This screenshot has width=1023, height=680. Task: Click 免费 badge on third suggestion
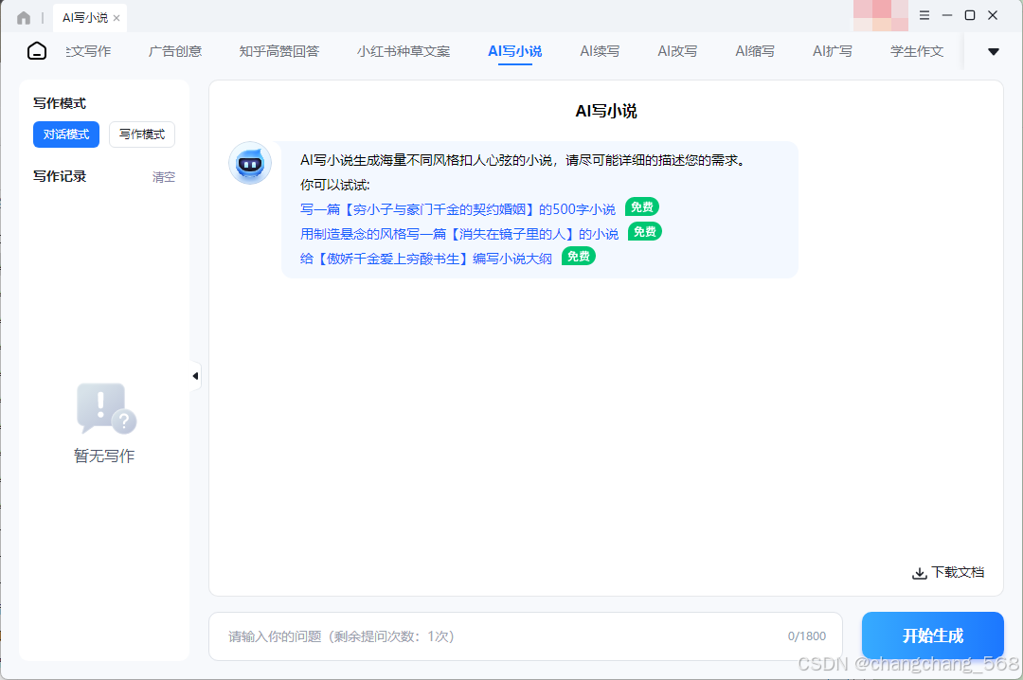[x=578, y=257]
